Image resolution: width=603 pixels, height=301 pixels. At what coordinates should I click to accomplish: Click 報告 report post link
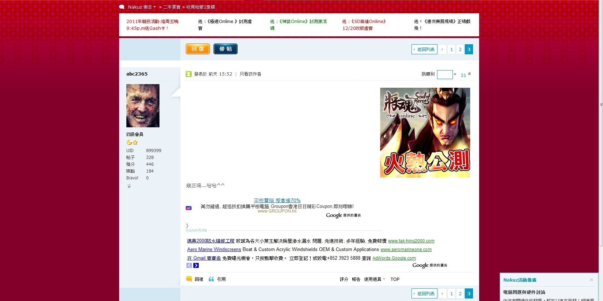[x=356, y=279]
